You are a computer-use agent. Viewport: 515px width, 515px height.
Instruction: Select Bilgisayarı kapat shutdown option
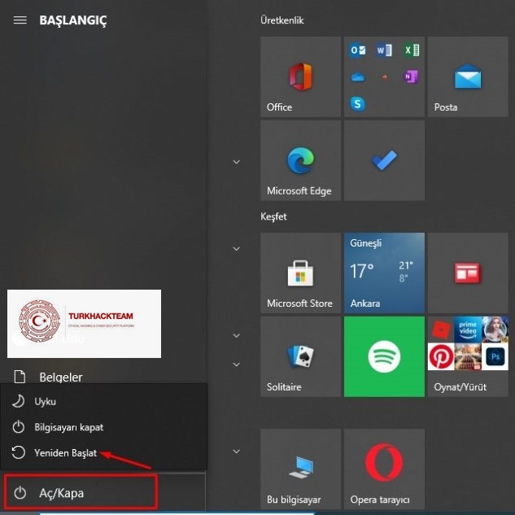[x=103, y=427]
